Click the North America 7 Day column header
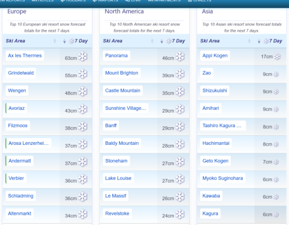 pyautogui.click(x=173, y=41)
